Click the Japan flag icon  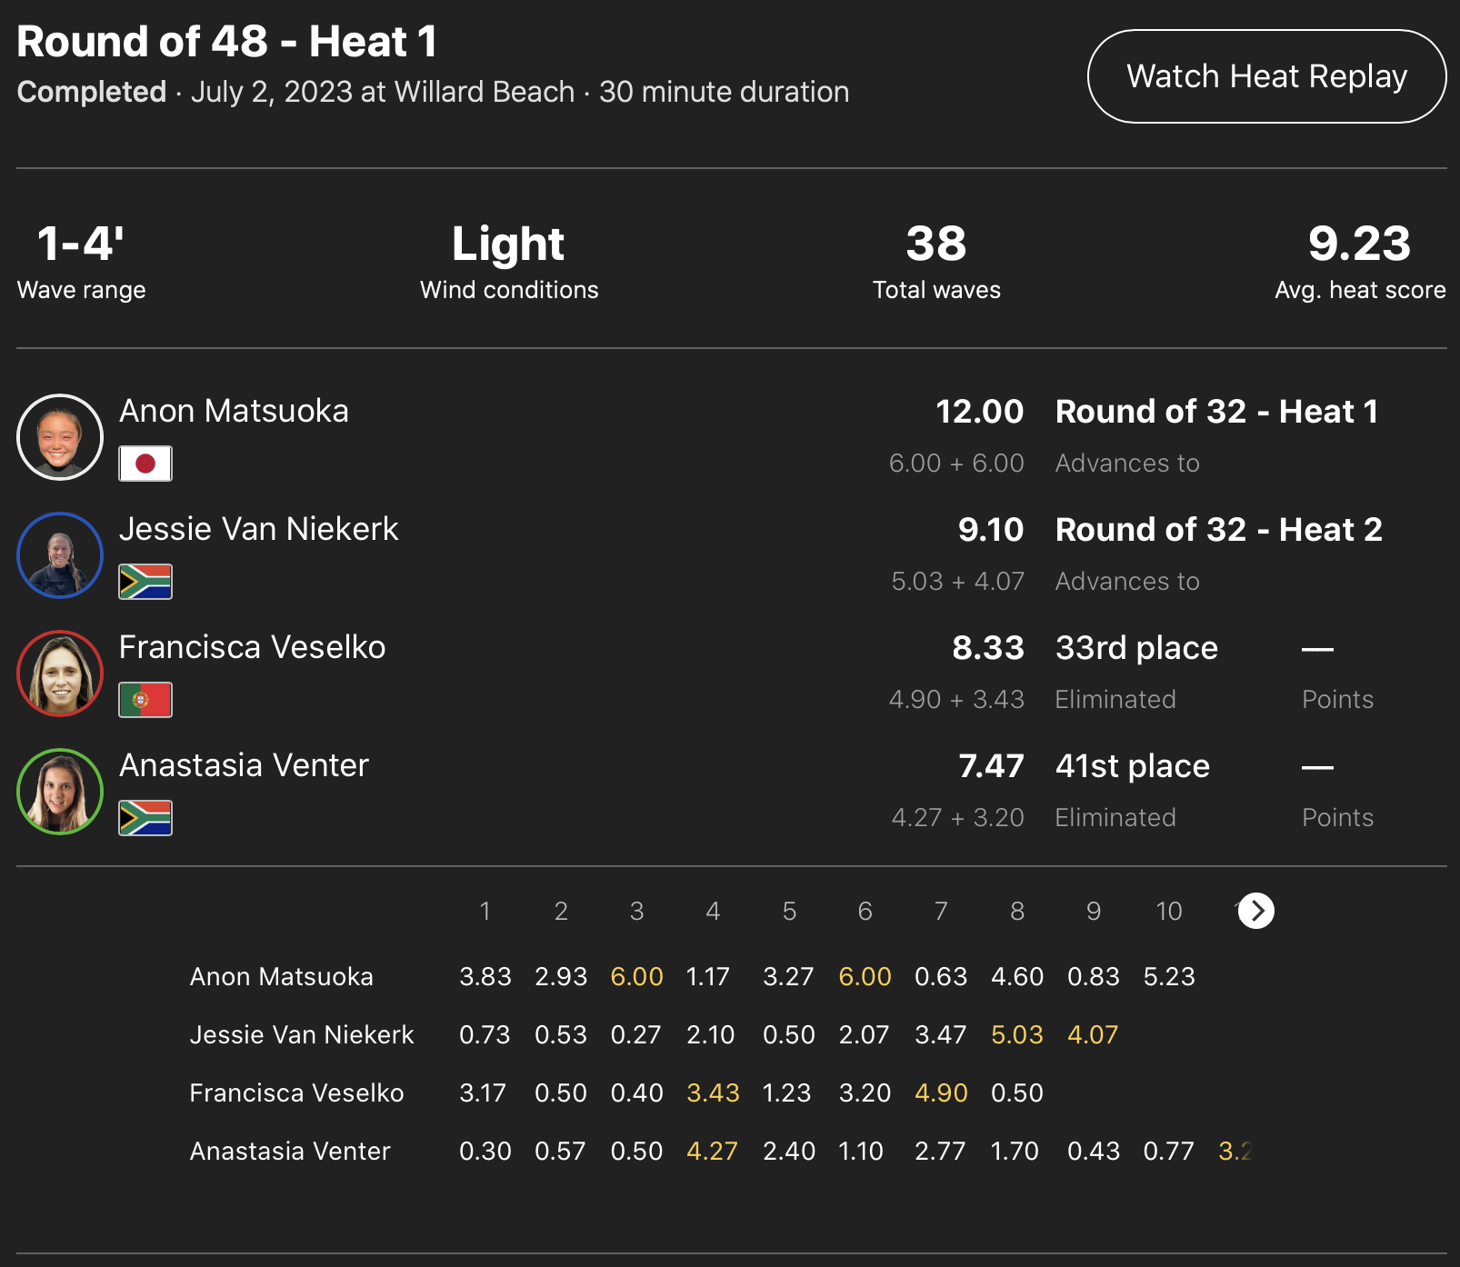point(145,464)
